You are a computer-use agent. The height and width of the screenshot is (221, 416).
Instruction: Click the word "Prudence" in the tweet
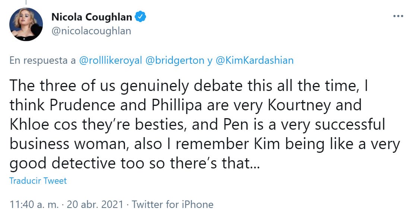[69, 105]
